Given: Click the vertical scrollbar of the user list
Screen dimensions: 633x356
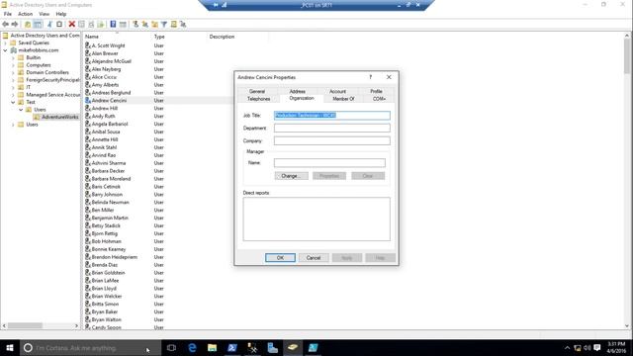Looking at the screenshot, I should coord(627,181).
